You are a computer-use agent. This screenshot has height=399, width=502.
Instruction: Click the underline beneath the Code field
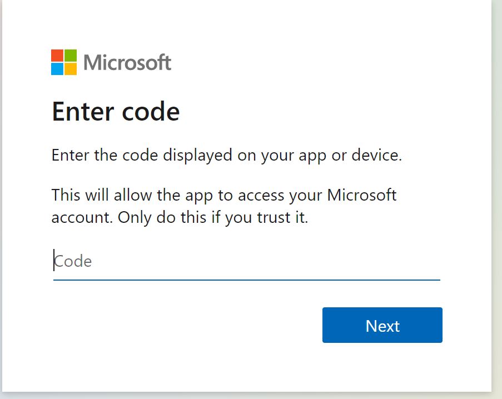tap(245, 279)
